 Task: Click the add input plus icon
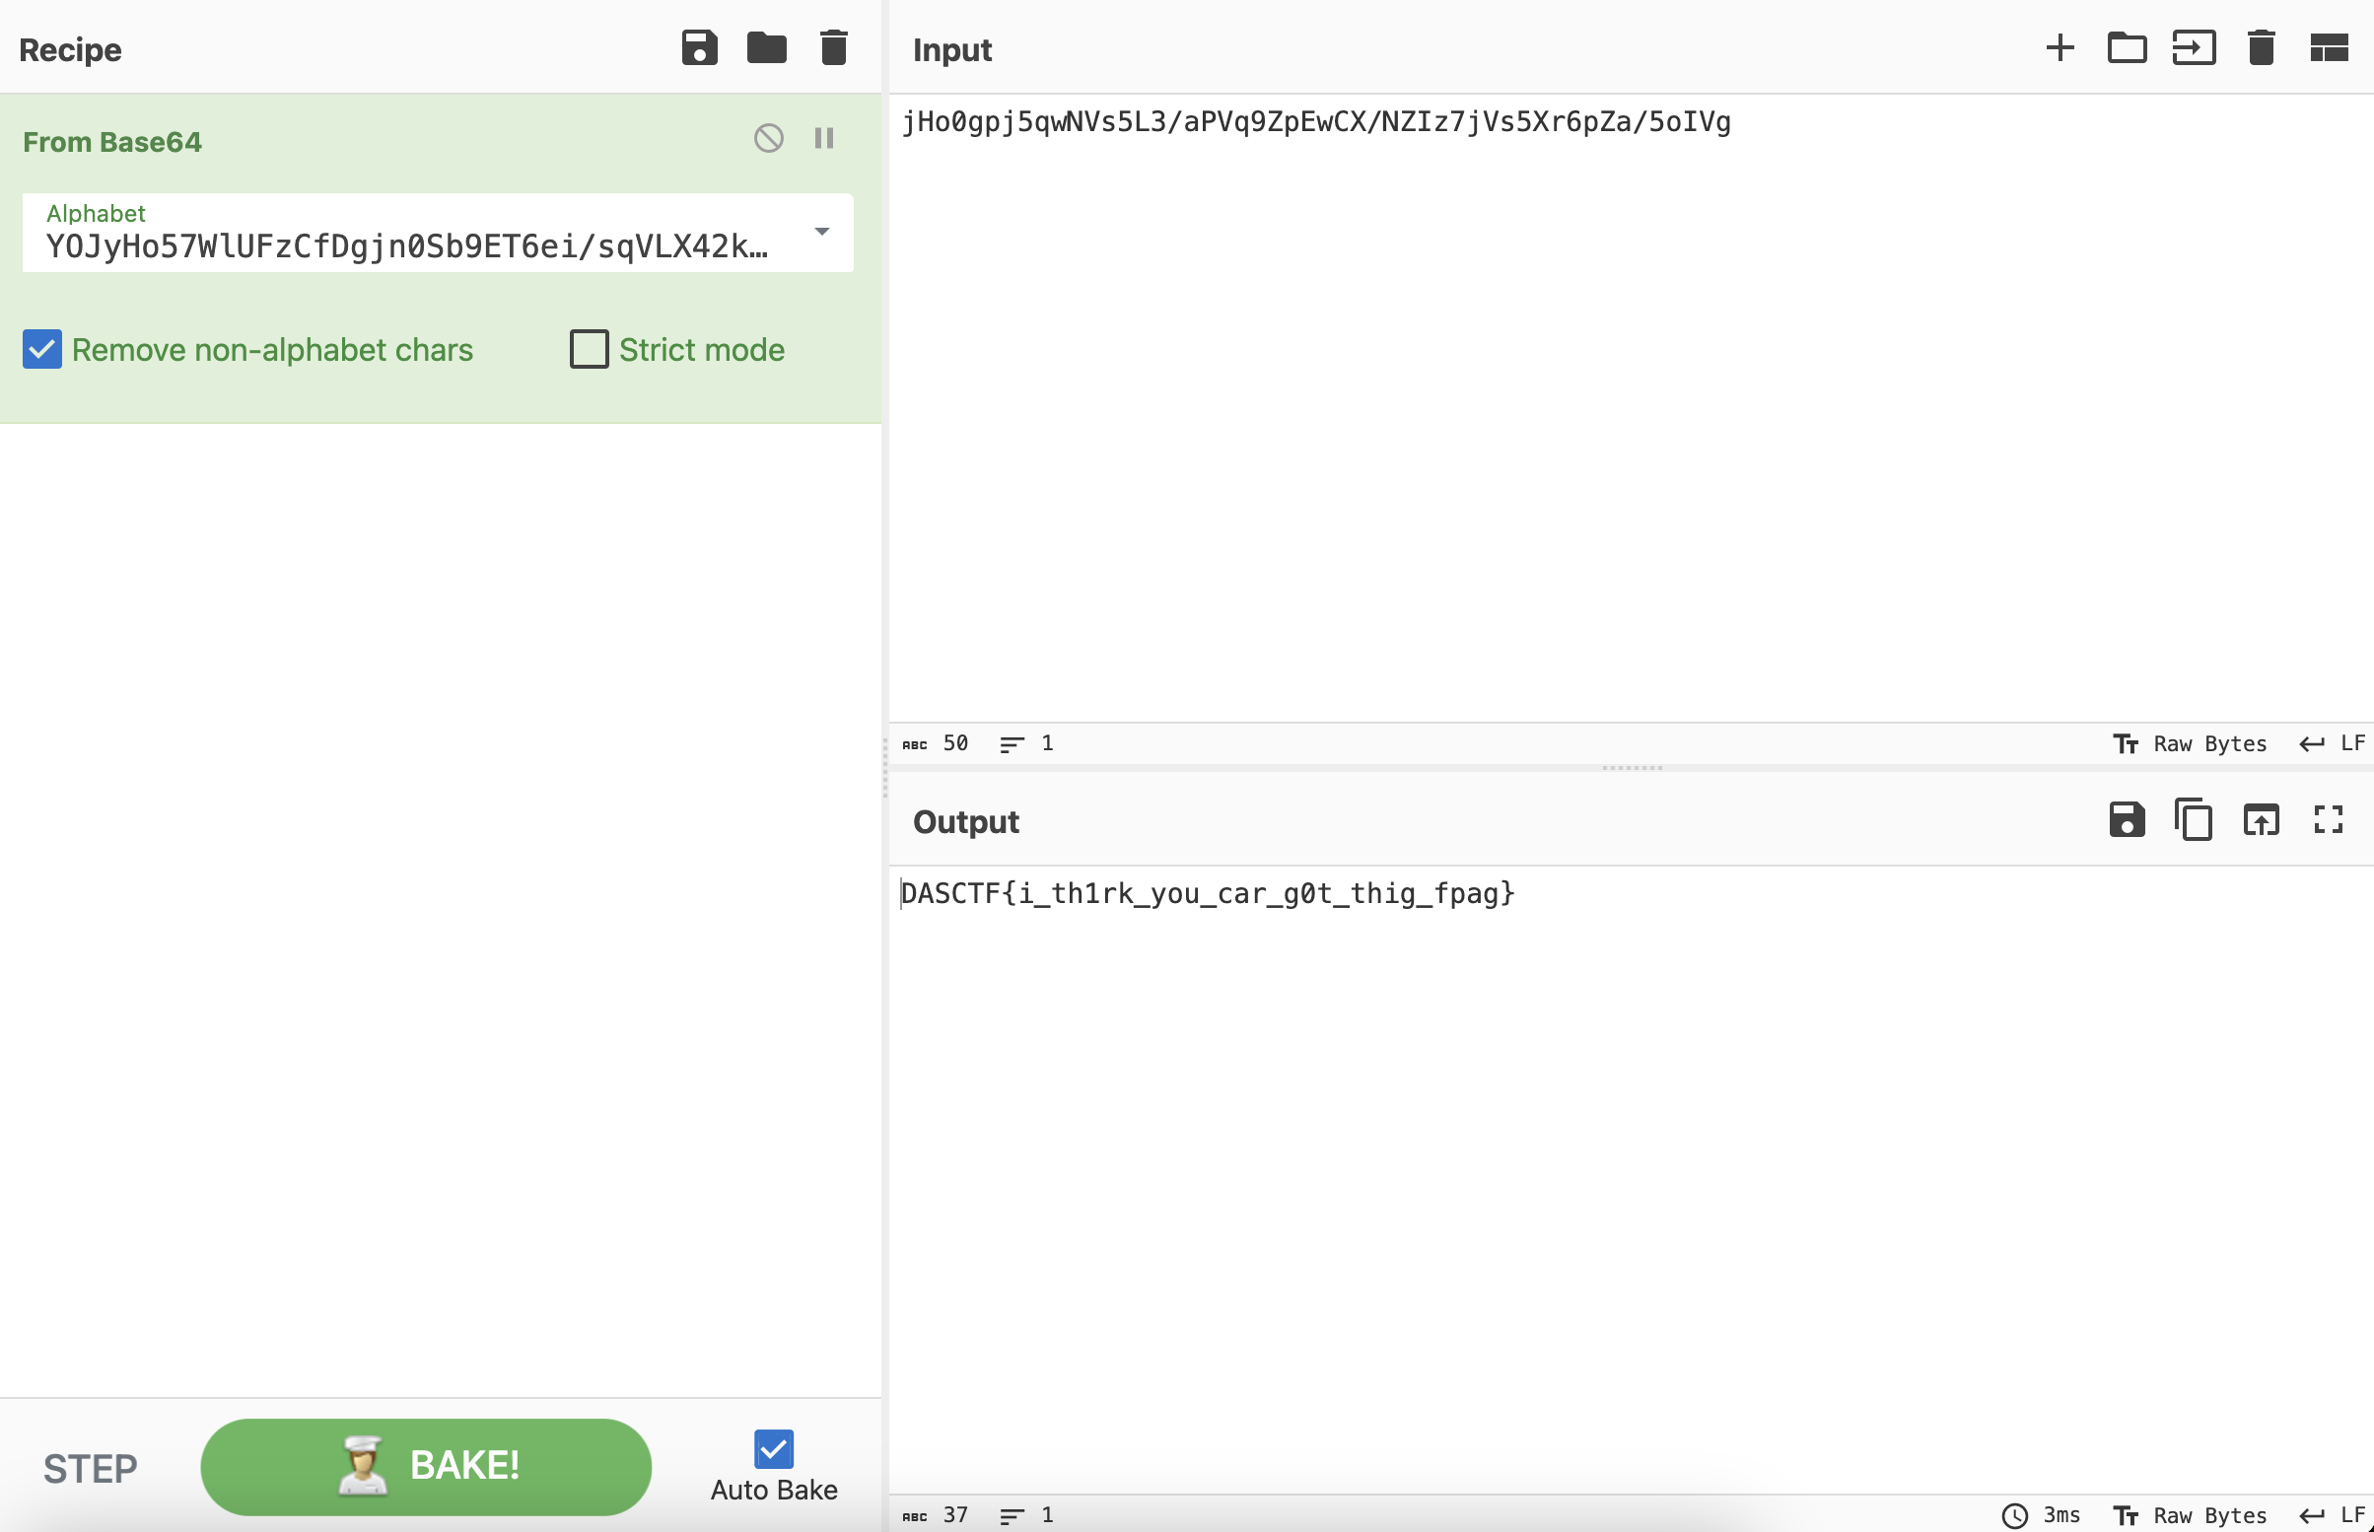click(x=2060, y=48)
